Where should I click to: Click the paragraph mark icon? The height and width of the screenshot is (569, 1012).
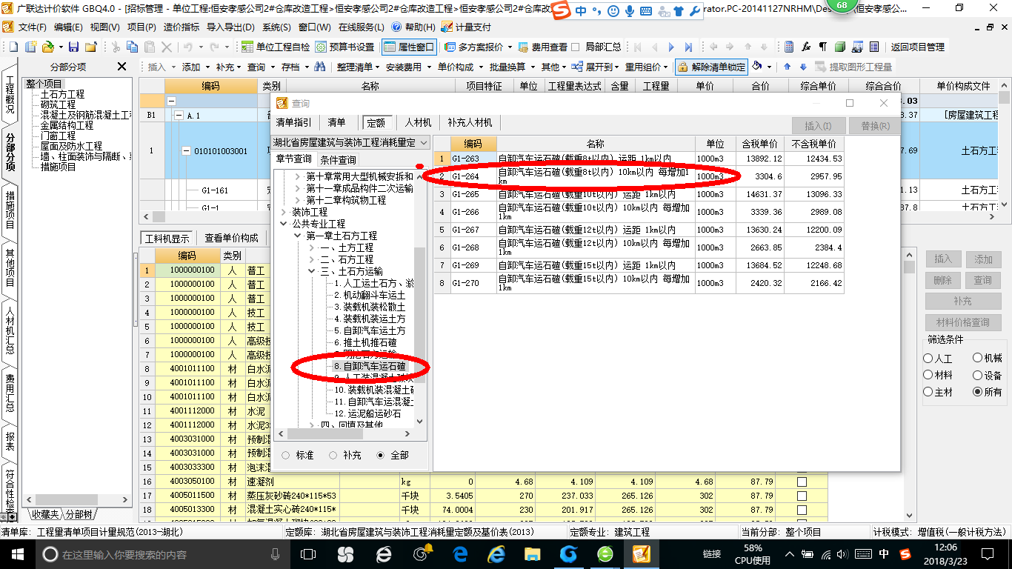pyautogui.click(x=822, y=47)
